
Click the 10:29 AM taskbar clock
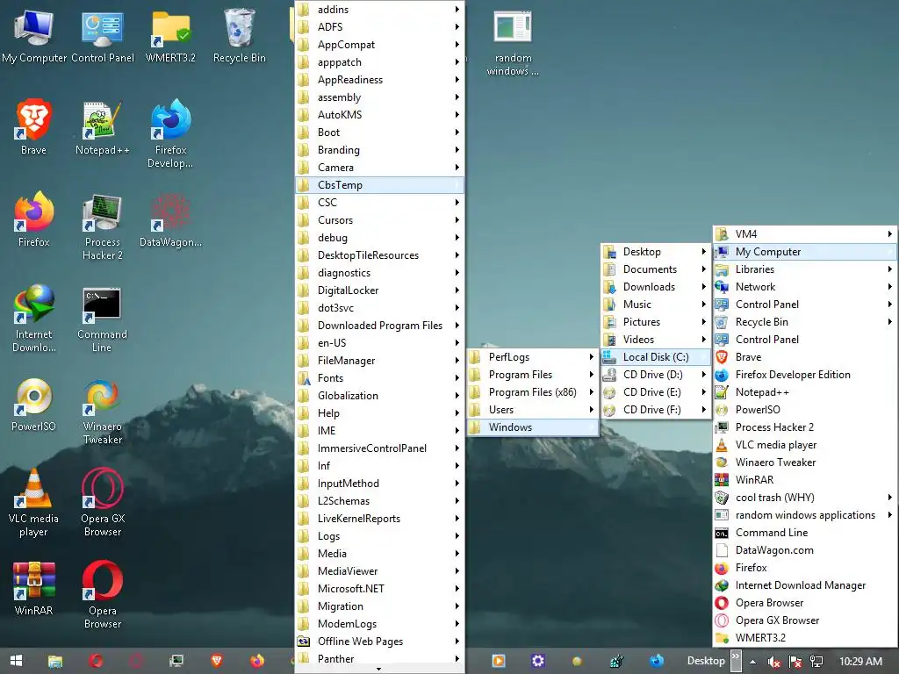(x=860, y=662)
